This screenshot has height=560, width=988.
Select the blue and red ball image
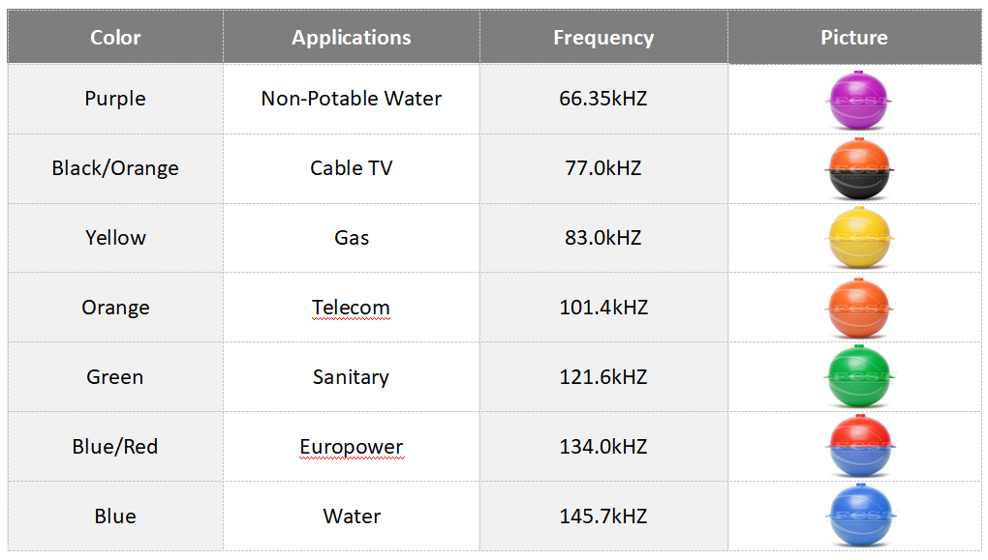click(x=860, y=447)
